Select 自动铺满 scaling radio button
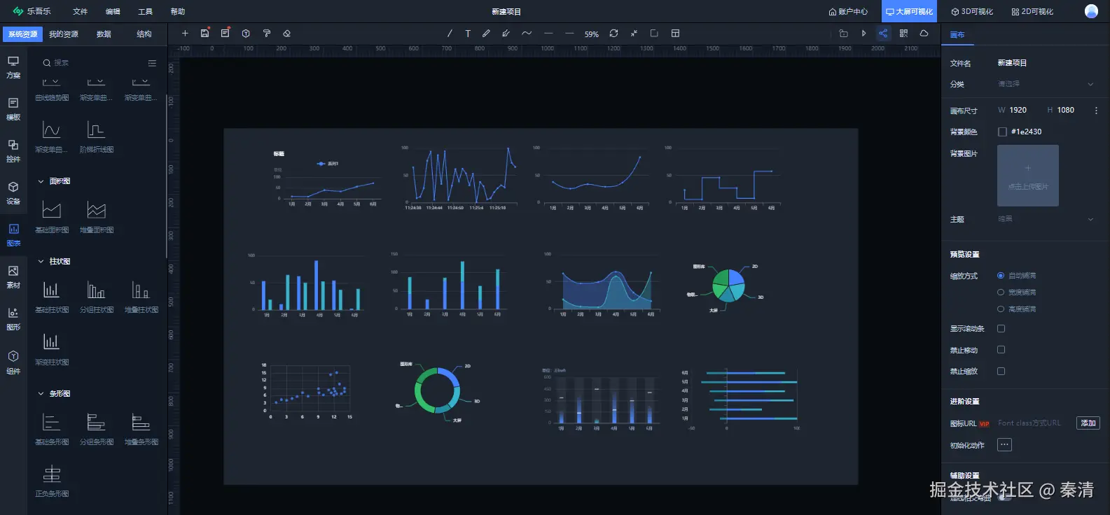 click(x=1001, y=276)
